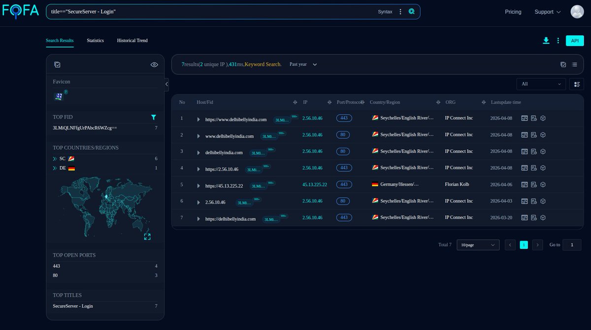Click the Keyword Search label
The width and height of the screenshot is (591, 330).
(x=263, y=65)
